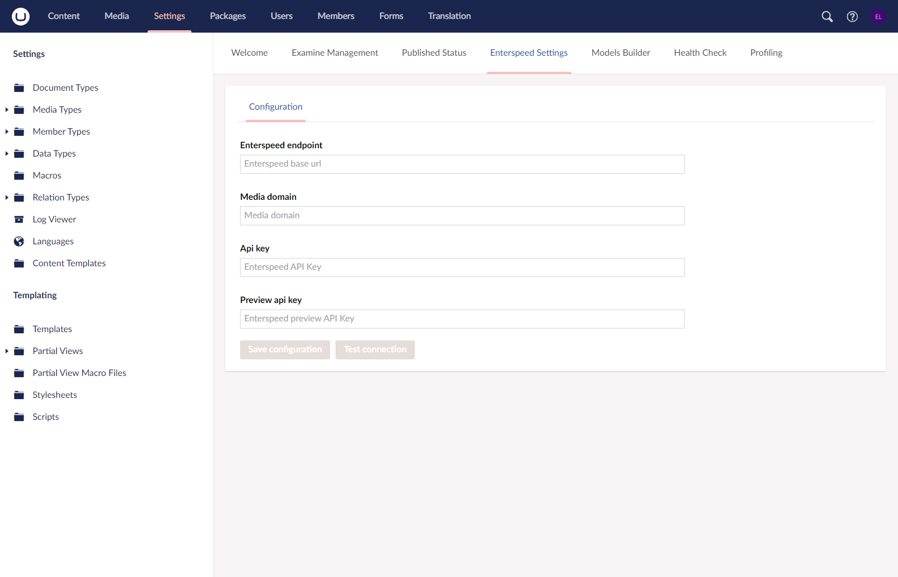Screen dimensions: 898x577
Task: Select Content Templates in the tree
Action: click(x=69, y=263)
